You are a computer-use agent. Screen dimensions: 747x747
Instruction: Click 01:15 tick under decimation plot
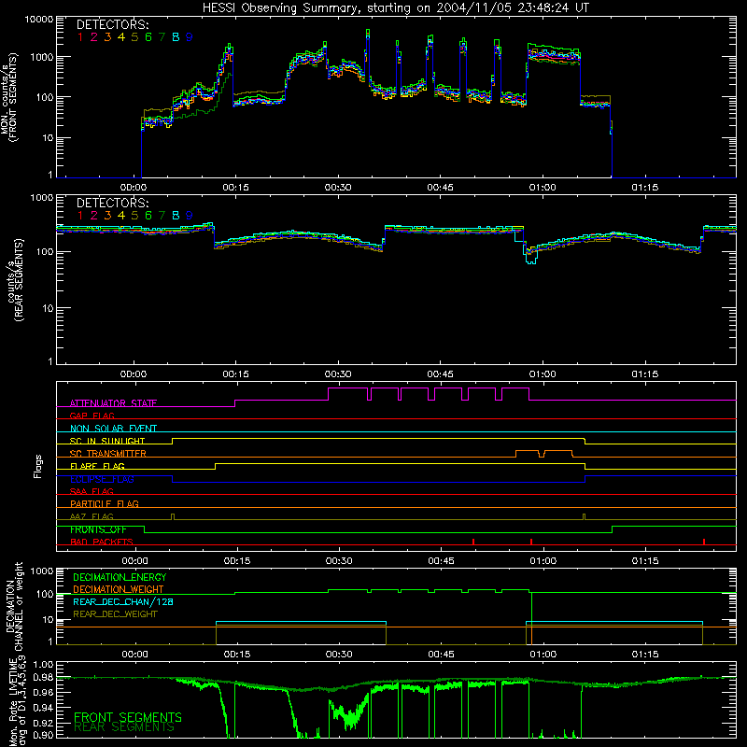pyautogui.click(x=645, y=655)
